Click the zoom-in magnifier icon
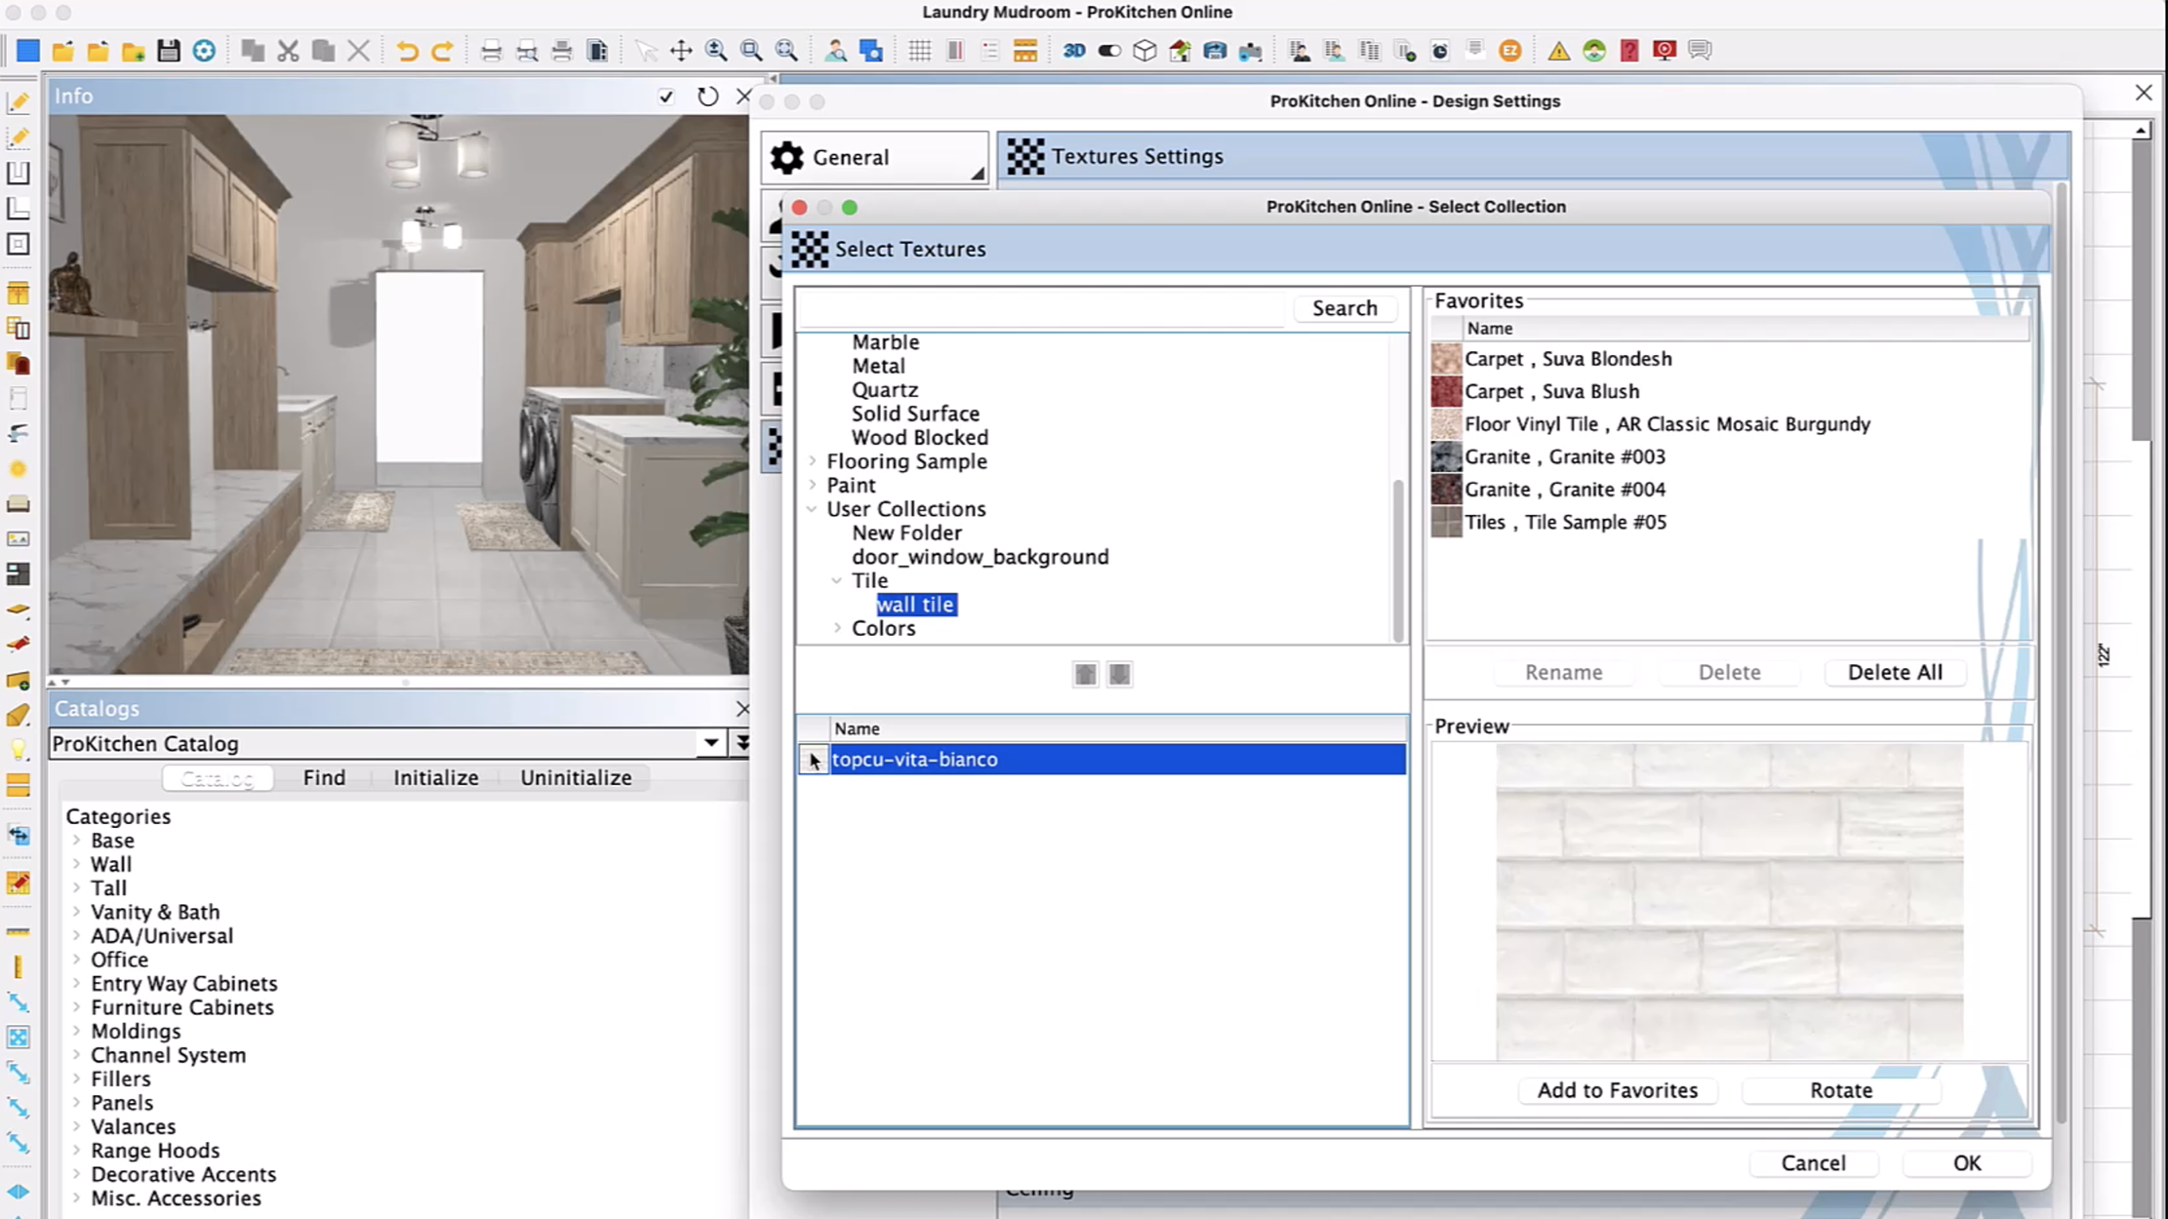 pyautogui.click(x=715, y=51)
